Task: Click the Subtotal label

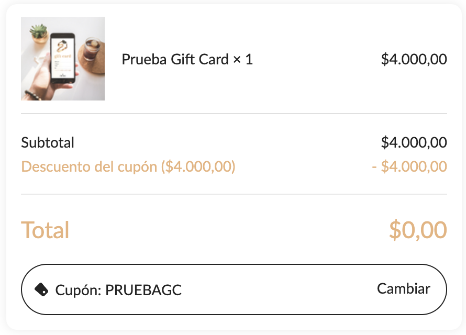Action: tap(48, 142)
